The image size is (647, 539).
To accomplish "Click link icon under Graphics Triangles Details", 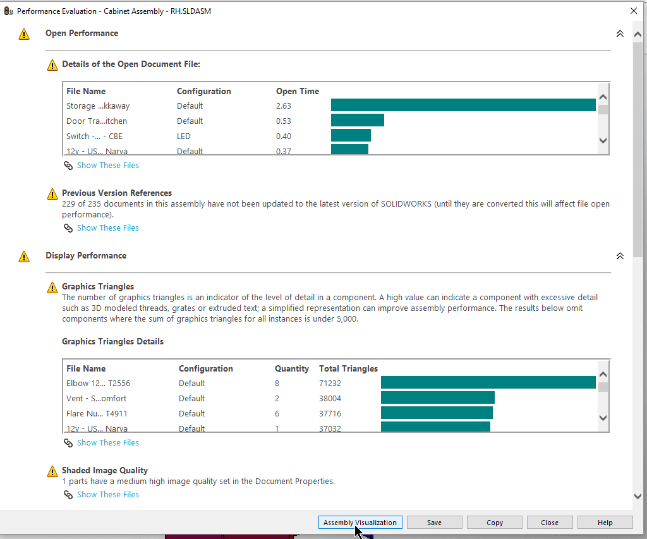I will [x=68, y=443].
